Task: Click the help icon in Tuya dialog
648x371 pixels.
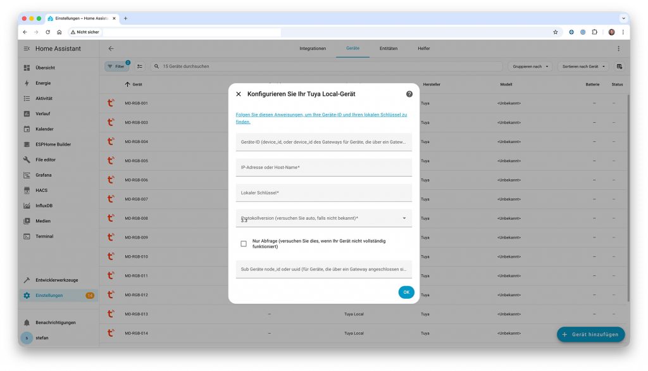Action: pos(409,94)
